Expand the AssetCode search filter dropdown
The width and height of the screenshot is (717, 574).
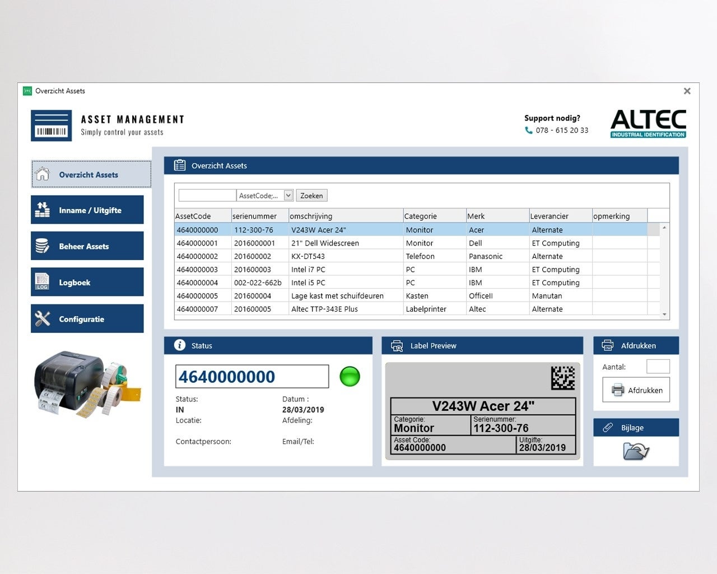pos(288,196)
